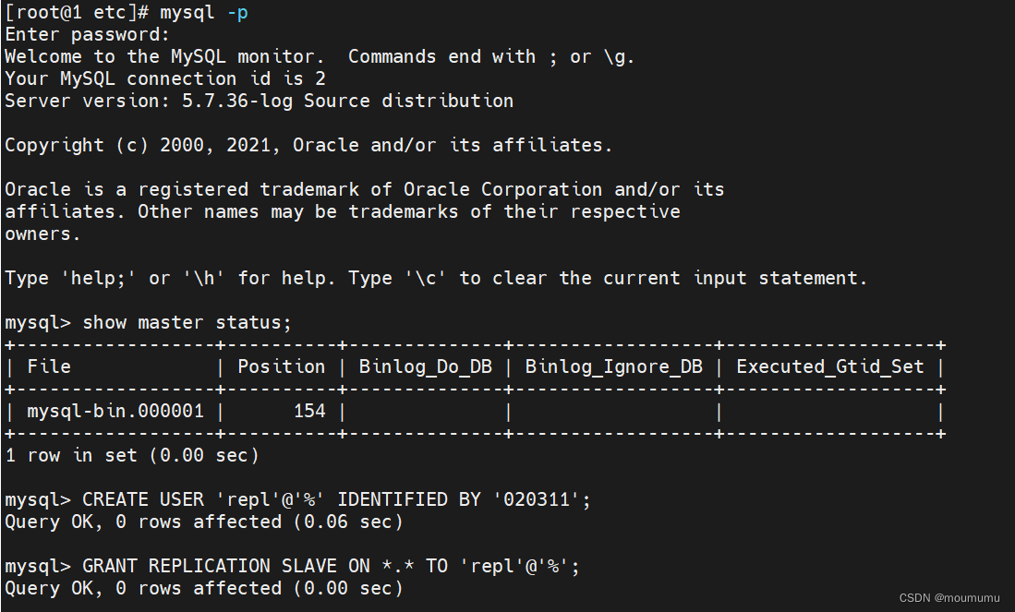Click the 'Query OK' line showing 0.06 sec

pyautogui.click(x=204, y=522)
